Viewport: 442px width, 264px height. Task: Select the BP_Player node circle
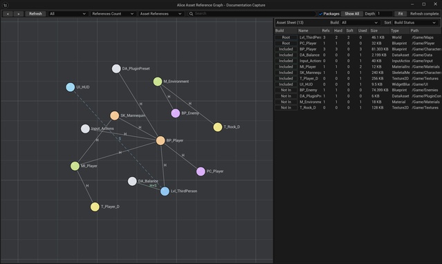(x=160, y=140)
